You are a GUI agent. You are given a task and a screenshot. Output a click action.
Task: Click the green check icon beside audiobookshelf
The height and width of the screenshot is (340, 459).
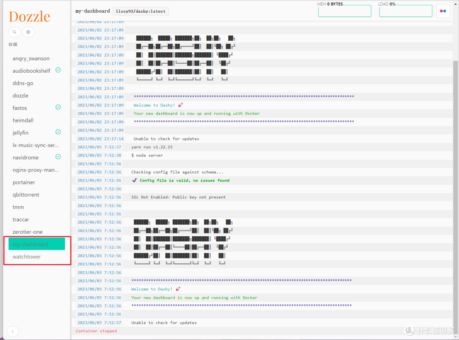(x=58, y=70)
